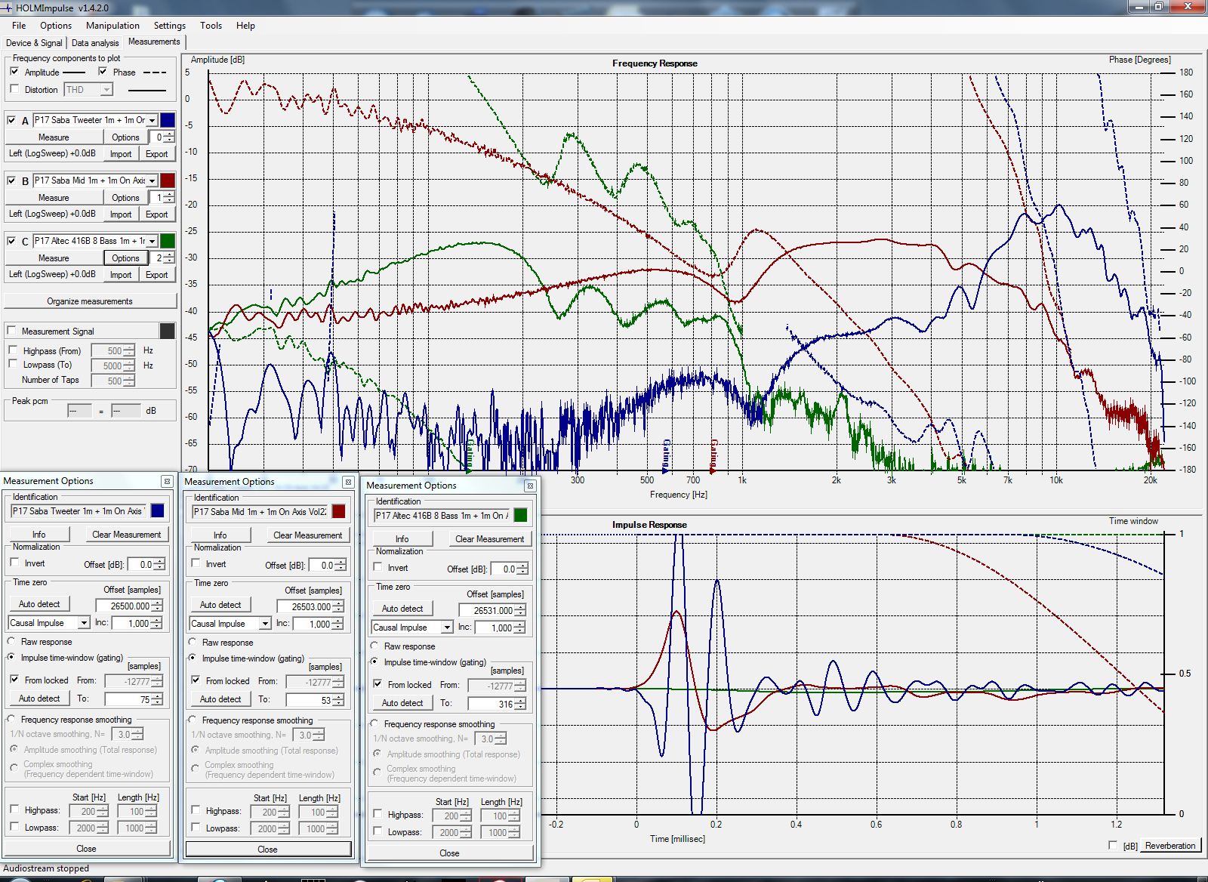This screenshot has height=882, width=1208.
Task: Enable Highpass checkbox in Altec Bass options
Action: click(x=377, y=814)
